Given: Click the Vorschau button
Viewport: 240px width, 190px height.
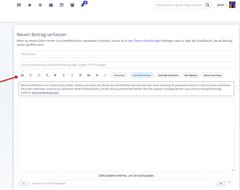Looking at the screenshot, I should (x=119, y=75).
